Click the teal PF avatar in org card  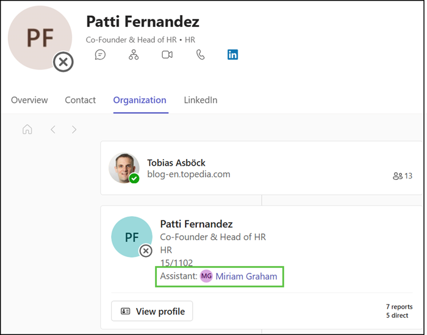(132, 237)
